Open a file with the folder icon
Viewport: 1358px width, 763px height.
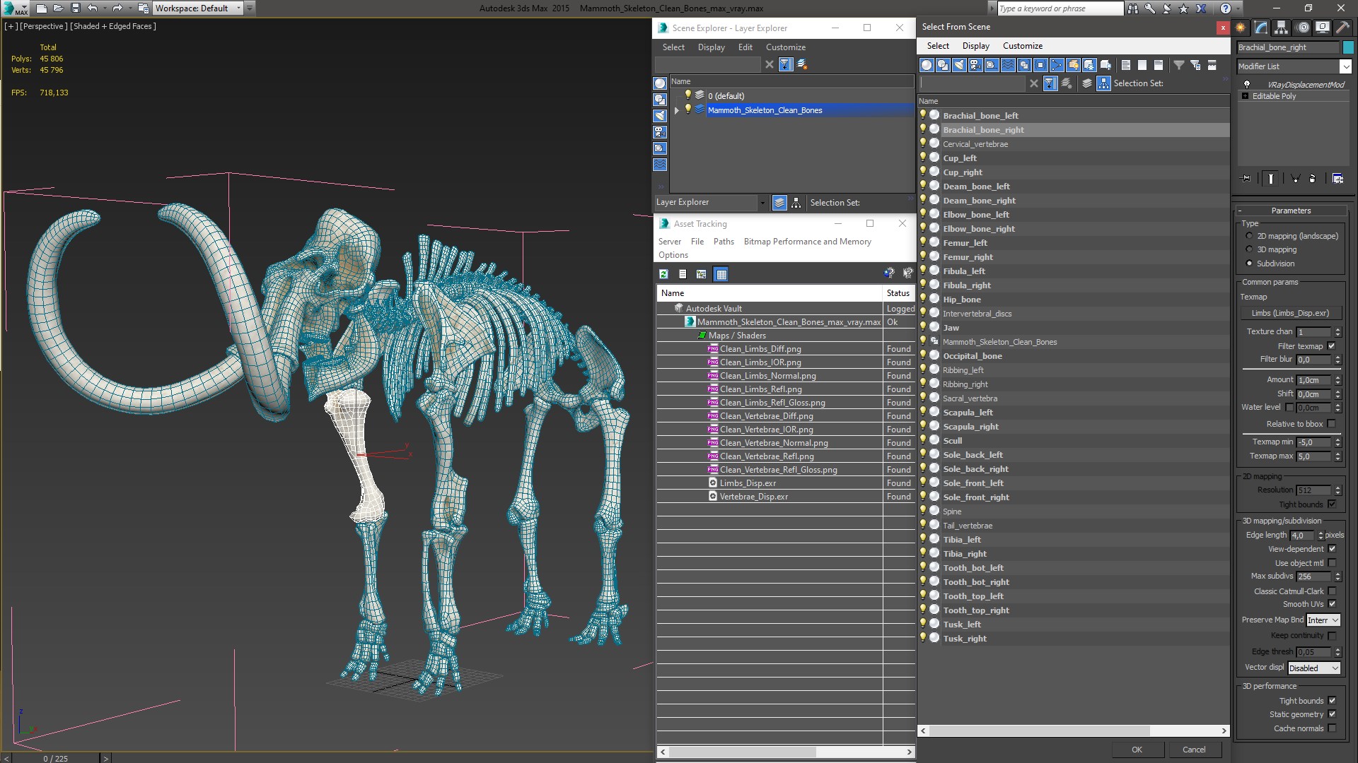click(58, 8)
